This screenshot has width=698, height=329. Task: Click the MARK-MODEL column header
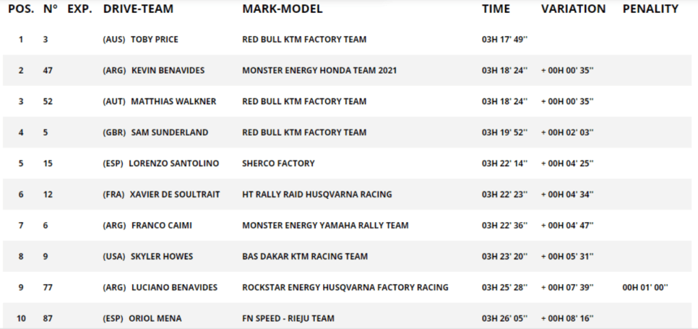click(282, 9)
